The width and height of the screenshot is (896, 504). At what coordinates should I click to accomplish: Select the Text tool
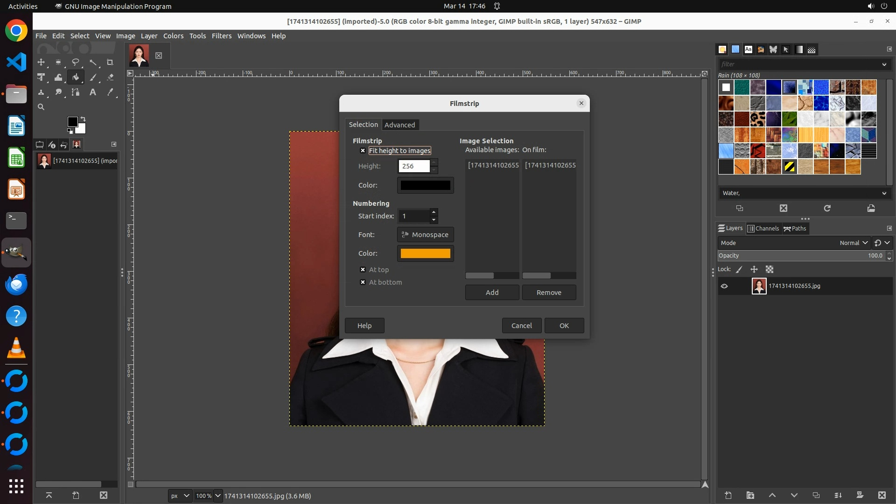click(93, 92)
